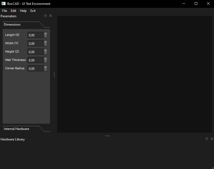Open the Help menu
Screen dimensions: 214x169
[23, 11]
